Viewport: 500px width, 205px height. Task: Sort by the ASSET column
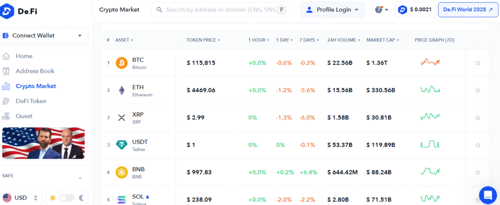click(x=124, y=40)
